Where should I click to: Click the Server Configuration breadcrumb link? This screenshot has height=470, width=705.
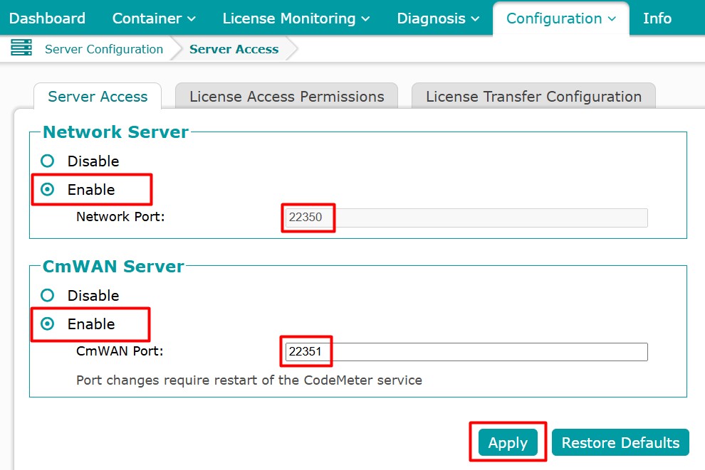click(104, 49)
